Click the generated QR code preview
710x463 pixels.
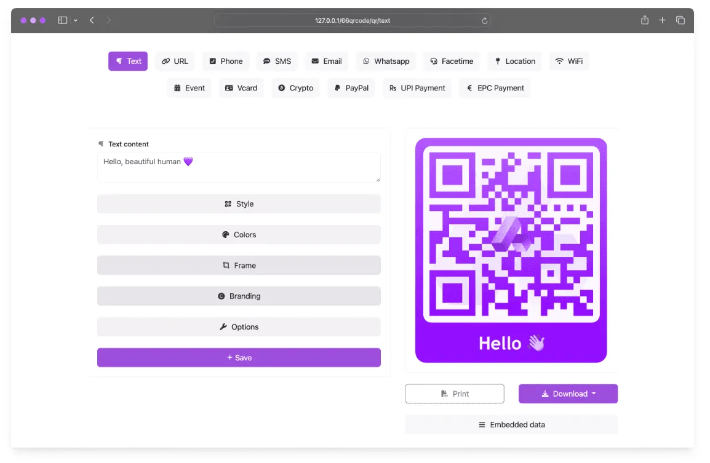[x=511, y=250]
